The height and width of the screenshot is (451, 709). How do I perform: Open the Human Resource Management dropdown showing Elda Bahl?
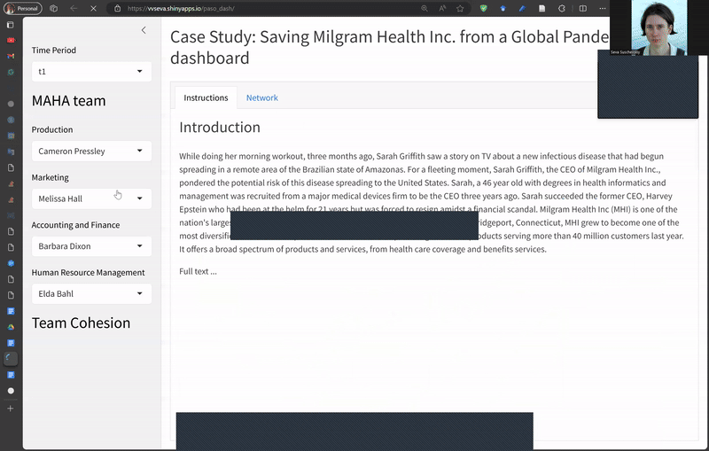(x=91, y=294)
